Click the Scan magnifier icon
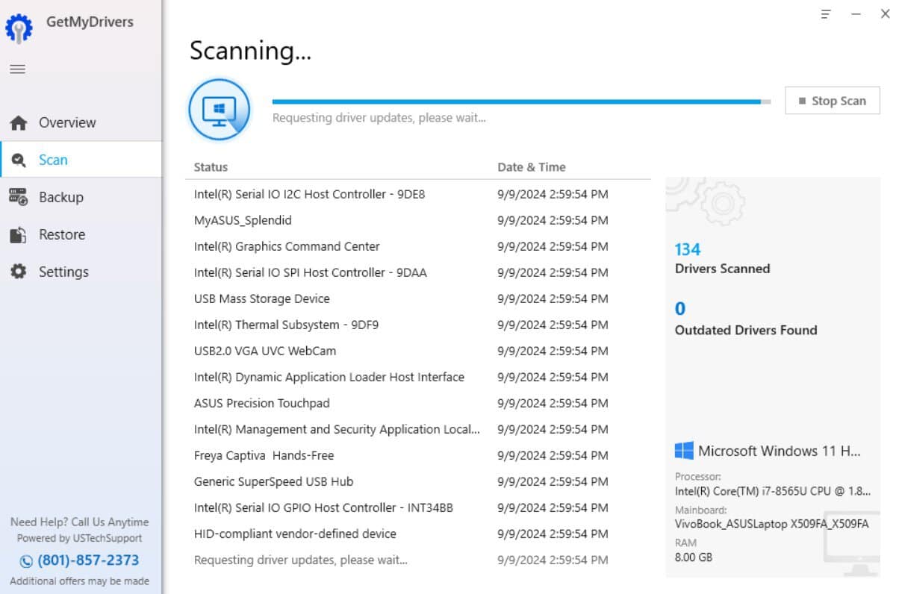 (x=19, y=160)
